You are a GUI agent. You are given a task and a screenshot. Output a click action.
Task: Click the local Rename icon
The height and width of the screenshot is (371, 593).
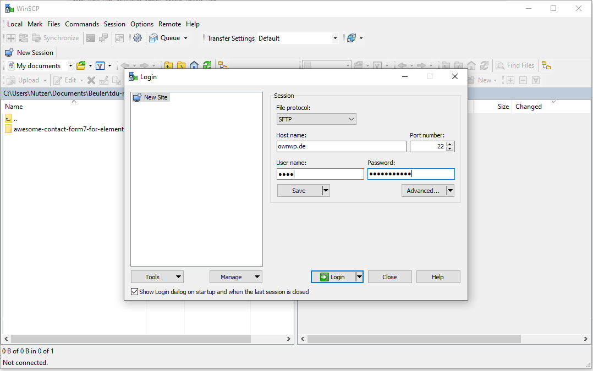(104, 80)
